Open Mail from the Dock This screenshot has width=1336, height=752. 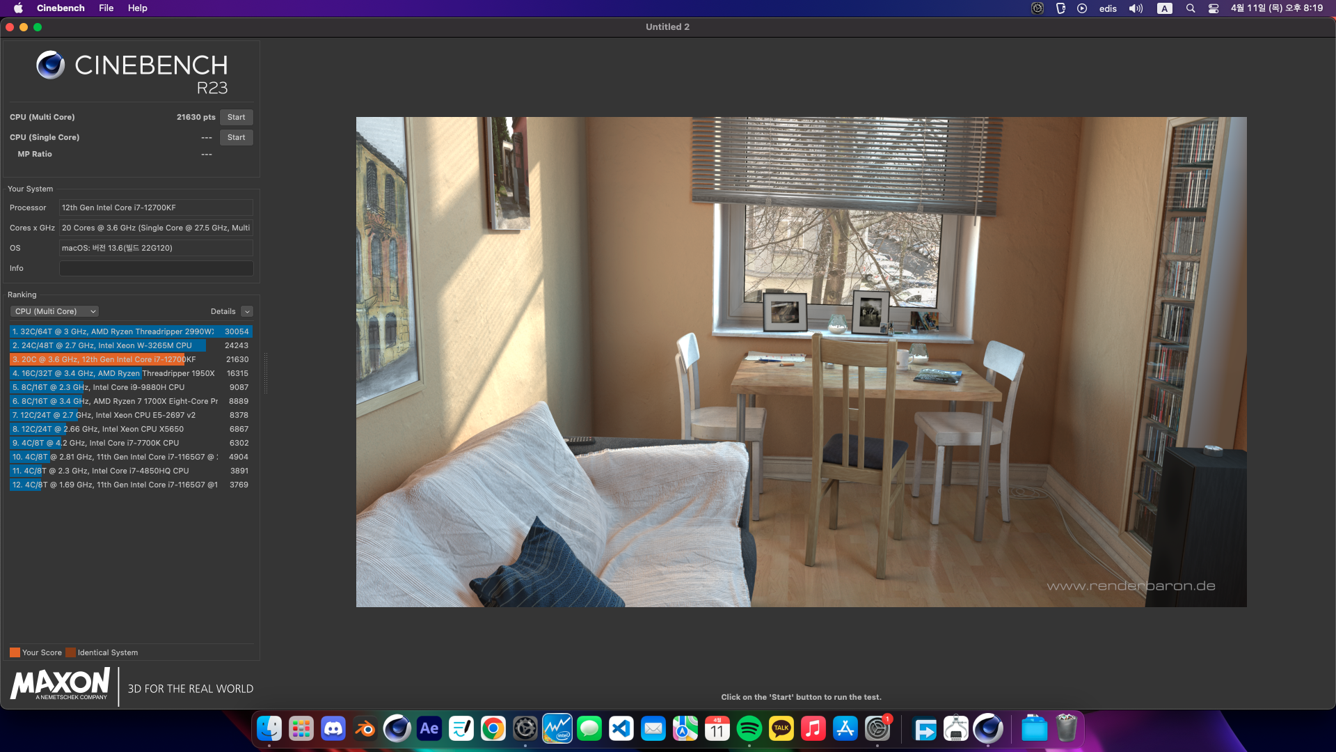pyautogui.click(x=653, y=729)
